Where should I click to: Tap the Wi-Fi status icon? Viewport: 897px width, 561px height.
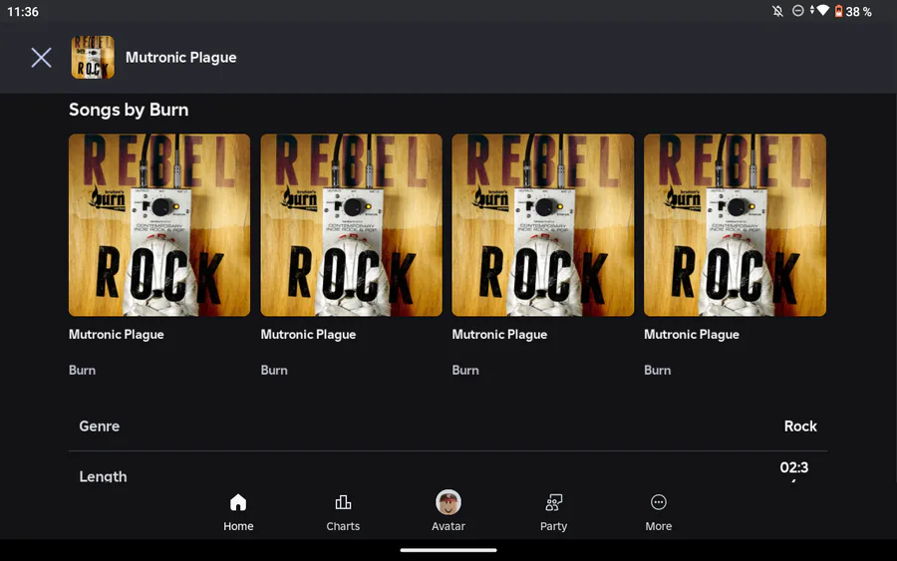click(x=822, y=11)
